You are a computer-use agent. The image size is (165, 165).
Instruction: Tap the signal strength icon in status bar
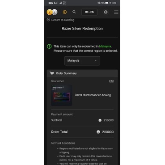point(60,3)
